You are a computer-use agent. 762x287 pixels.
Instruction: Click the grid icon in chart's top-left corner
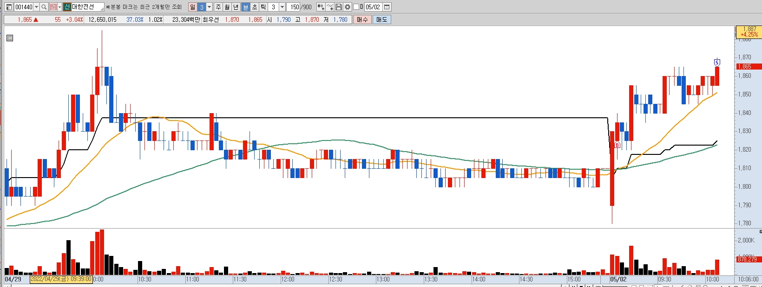pyautogui.click(x=10, y=38)
